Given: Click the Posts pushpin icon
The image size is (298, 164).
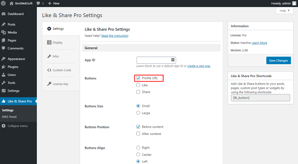Looking at the screenshot, I should [3, 24].
